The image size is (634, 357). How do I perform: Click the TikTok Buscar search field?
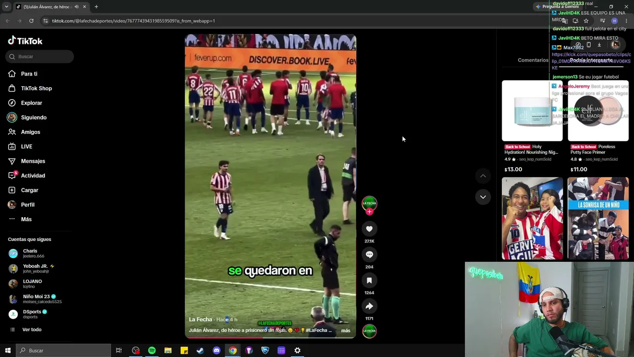point(40,57)
